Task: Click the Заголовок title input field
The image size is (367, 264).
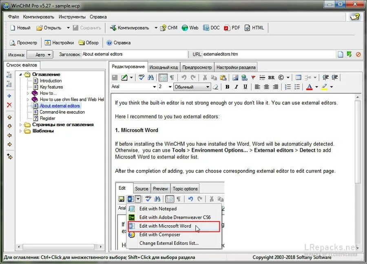Action: click(x=135, y=54)
